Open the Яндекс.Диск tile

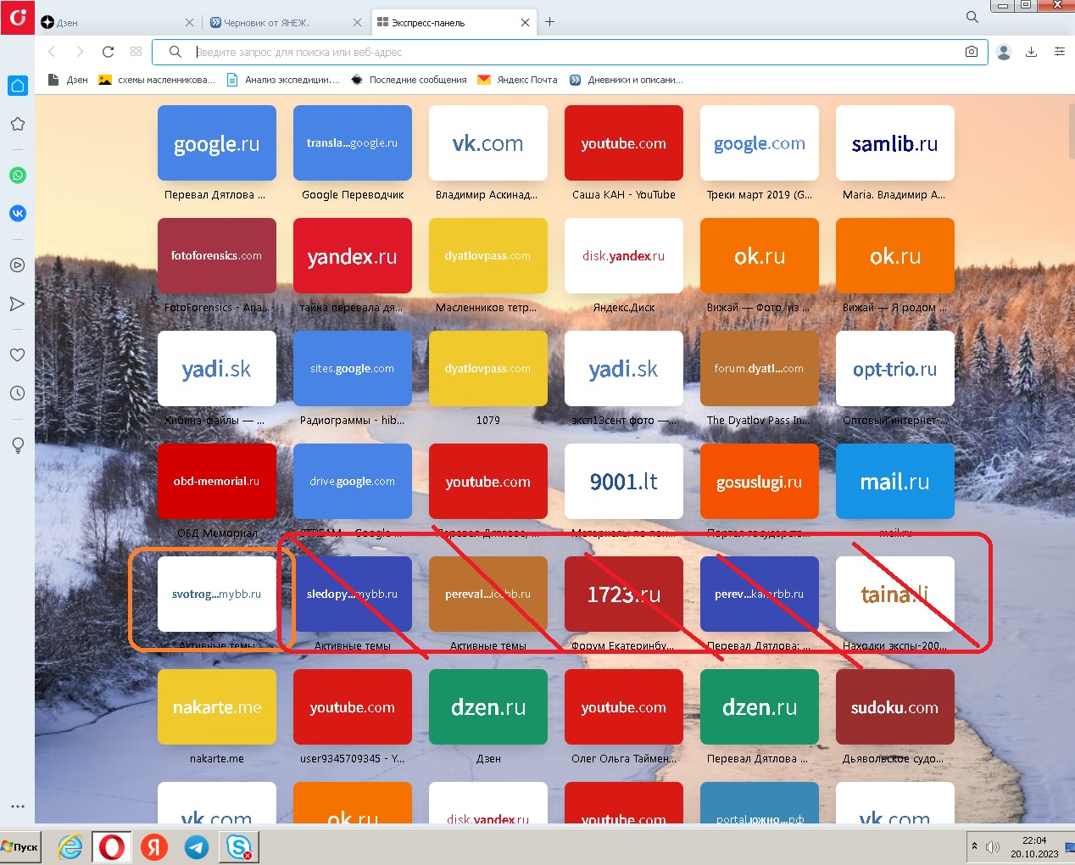pos(624,255)
